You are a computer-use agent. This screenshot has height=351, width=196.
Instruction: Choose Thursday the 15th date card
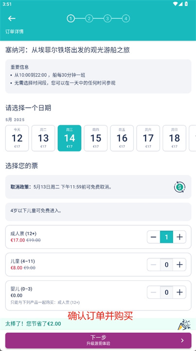coord(96,138)
